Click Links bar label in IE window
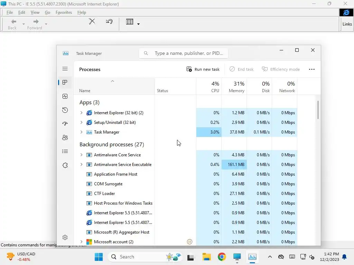 [347, 24]
